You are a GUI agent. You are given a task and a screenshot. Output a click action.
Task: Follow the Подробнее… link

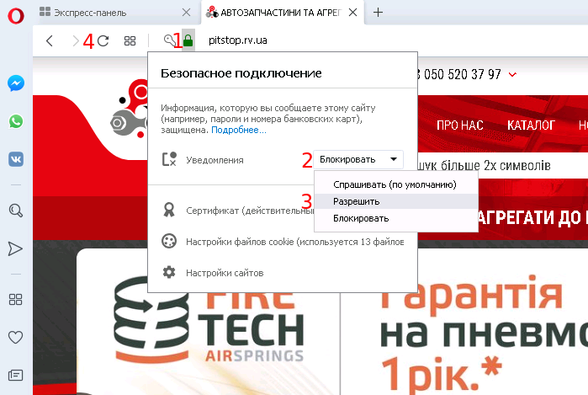(239, 130)
